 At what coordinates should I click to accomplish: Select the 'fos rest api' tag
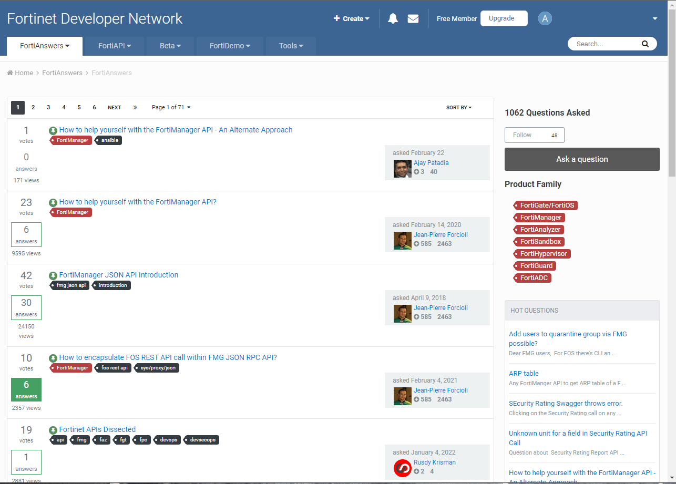click(113, 368)
